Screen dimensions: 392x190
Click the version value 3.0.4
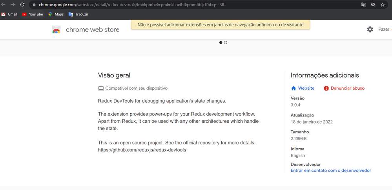click(x=295, y=105)
